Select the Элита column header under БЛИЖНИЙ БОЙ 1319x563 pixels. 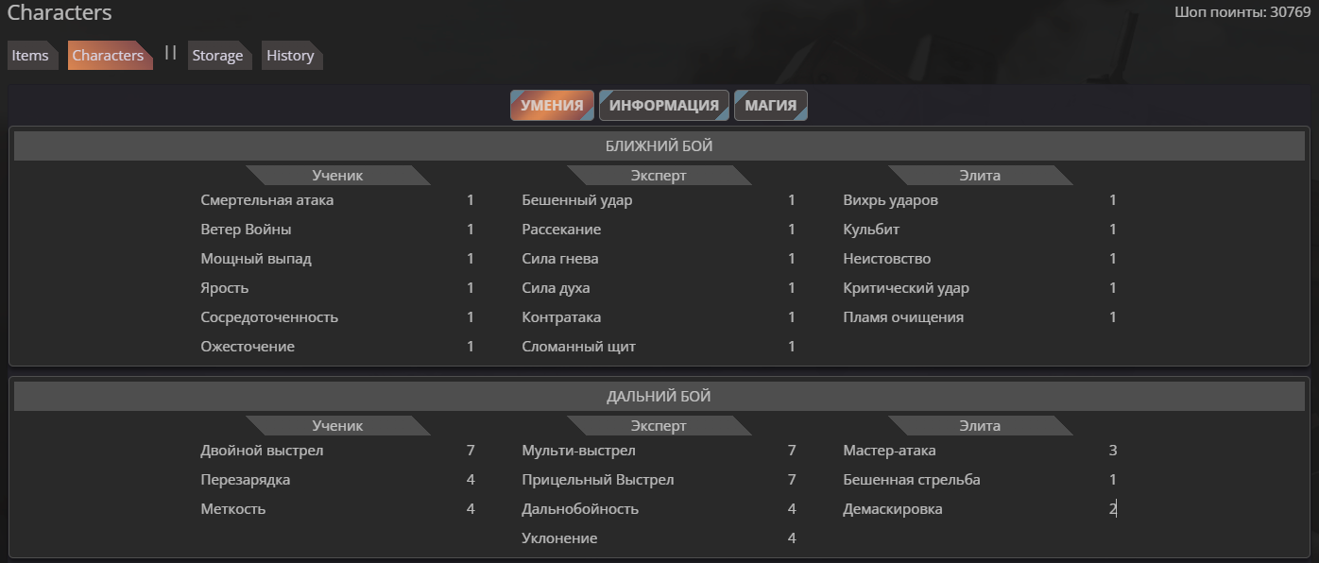tap(980, 176)
